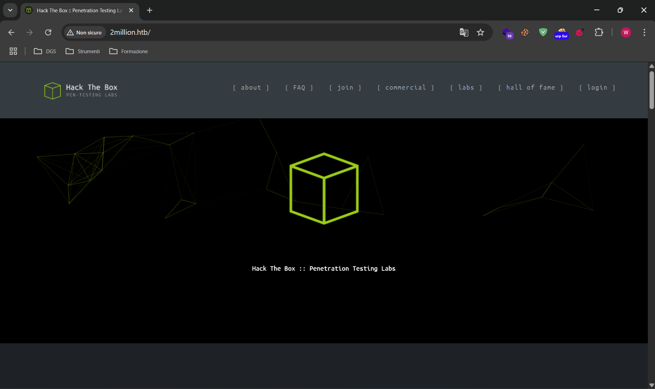Open the apps grid in bookmarks bar

click(x=13, y=51)
